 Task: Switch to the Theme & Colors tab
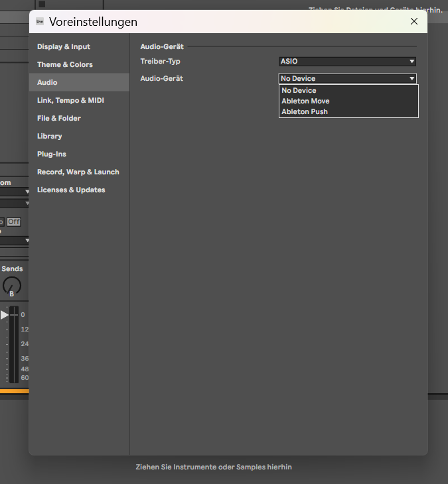65,64
